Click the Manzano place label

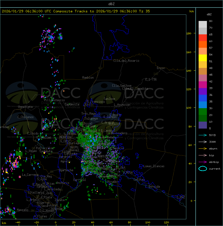click(23, 210)
